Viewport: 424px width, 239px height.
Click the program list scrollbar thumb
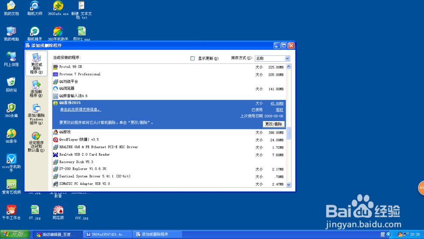point(288,133)
